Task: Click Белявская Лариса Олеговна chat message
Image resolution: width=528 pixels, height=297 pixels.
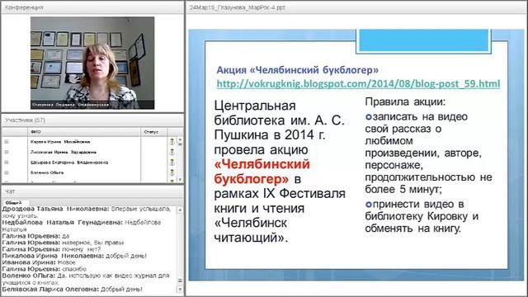Action: point(72,290)
